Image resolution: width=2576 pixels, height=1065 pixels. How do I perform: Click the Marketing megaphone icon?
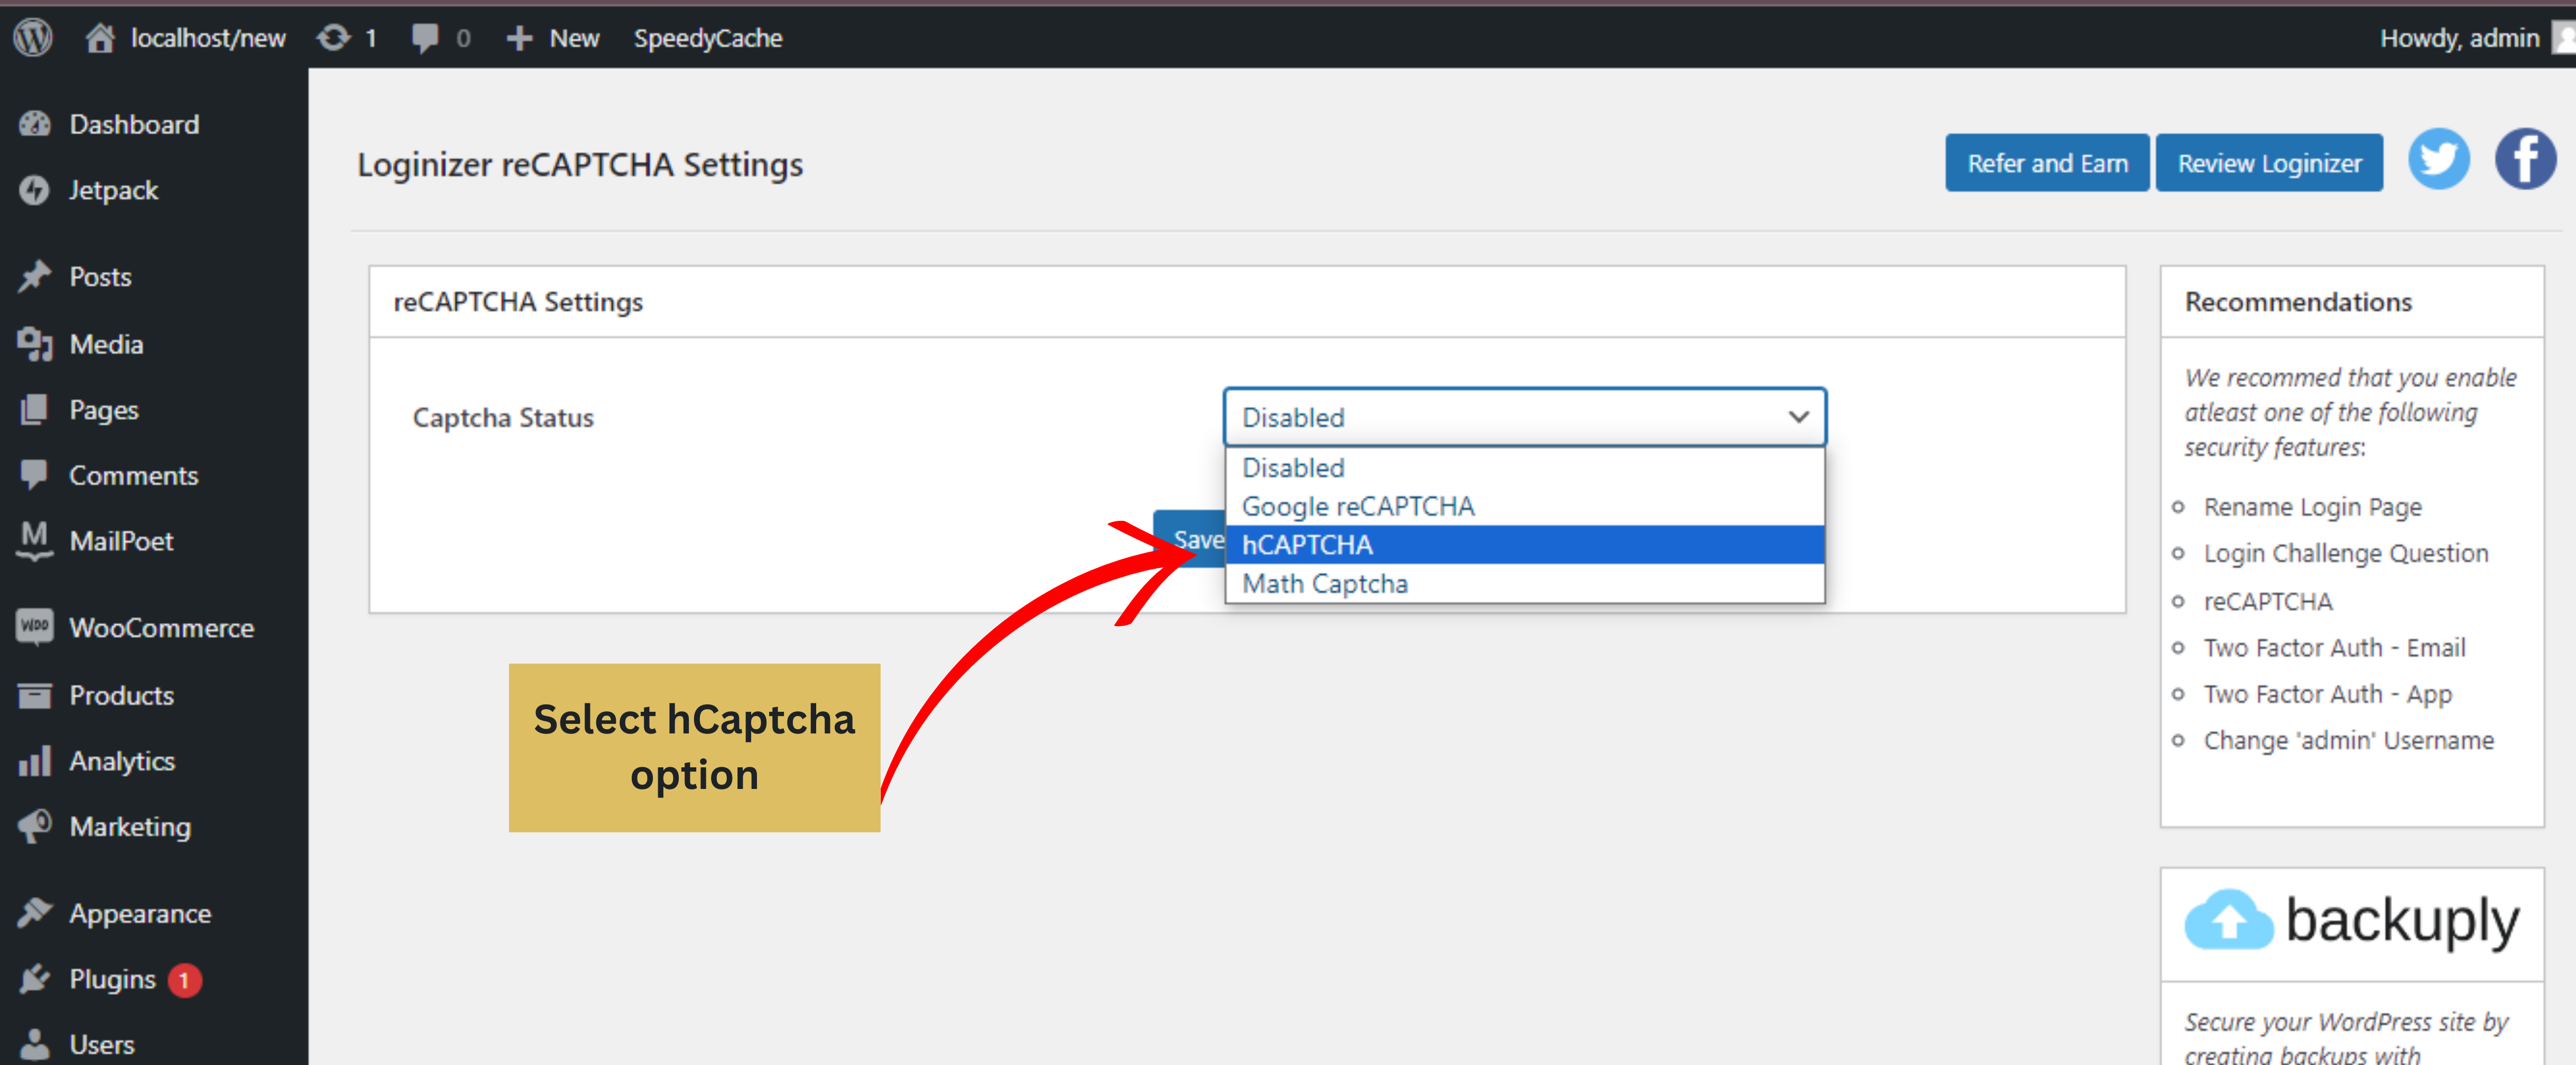(x=34, y=826)
